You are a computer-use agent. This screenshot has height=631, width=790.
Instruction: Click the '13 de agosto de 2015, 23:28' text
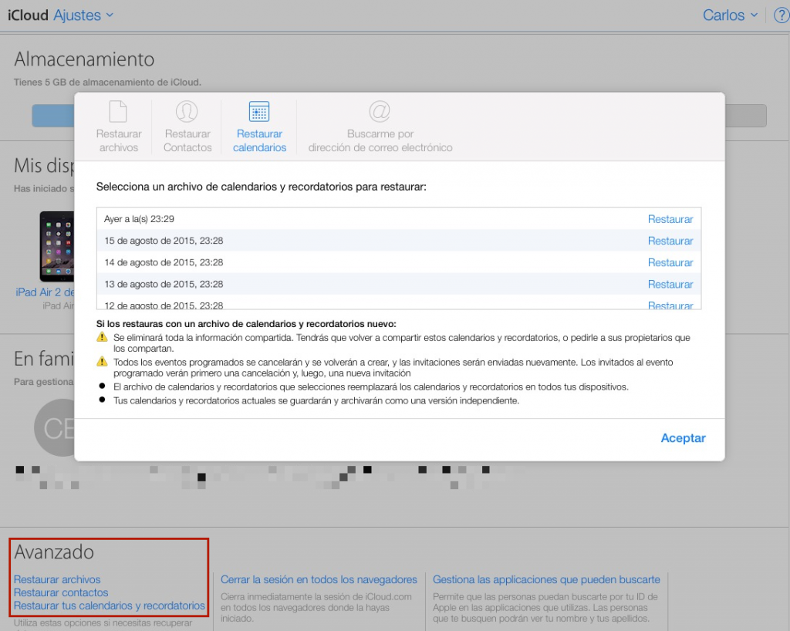point(164,284)
